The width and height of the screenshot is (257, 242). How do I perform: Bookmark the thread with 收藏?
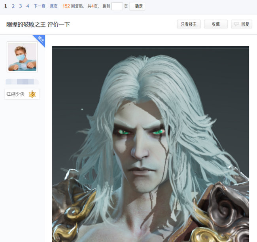pos(216,24)
